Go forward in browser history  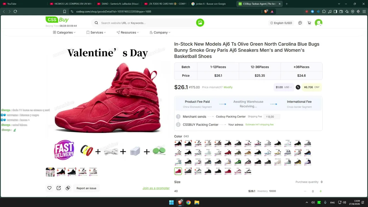coord(9,11)
